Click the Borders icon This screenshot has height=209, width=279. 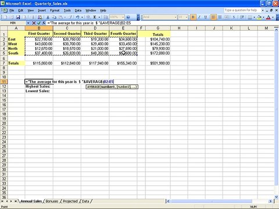pos(250,17)
